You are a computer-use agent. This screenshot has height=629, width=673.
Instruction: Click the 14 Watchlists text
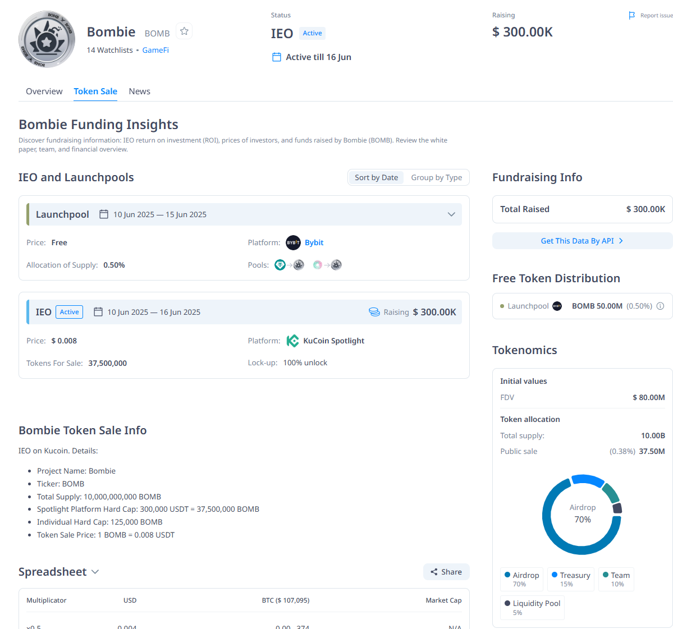(110, 50)
